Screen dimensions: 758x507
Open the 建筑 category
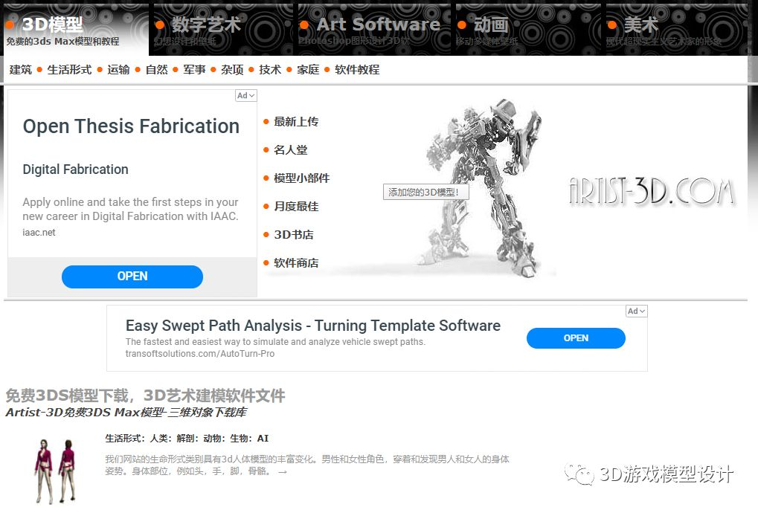click(x=20, y=70)
